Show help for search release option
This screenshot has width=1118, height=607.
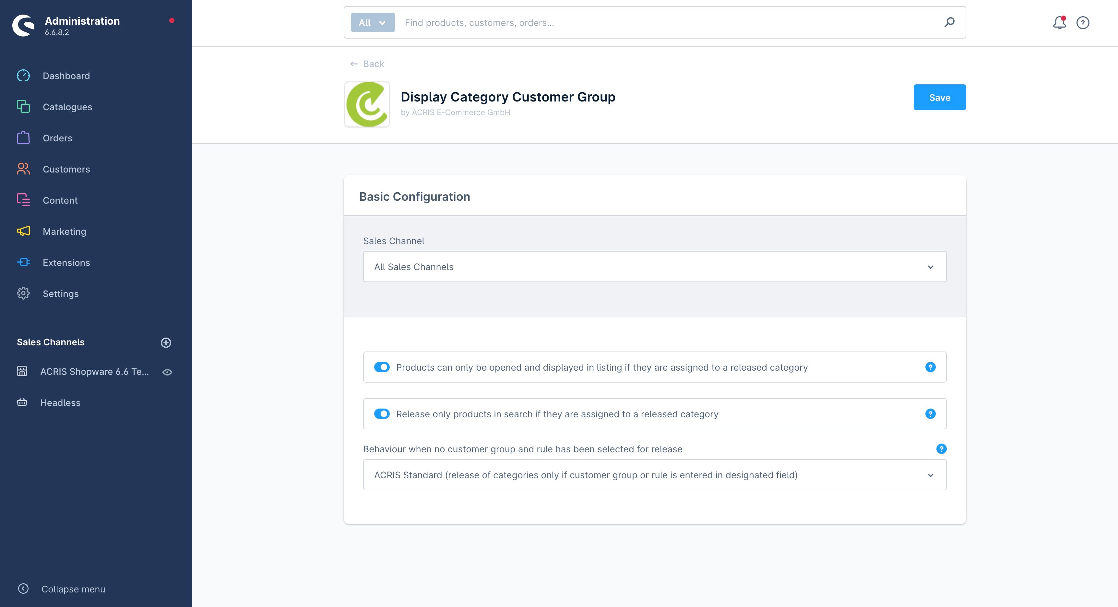(x=930, y=414)
